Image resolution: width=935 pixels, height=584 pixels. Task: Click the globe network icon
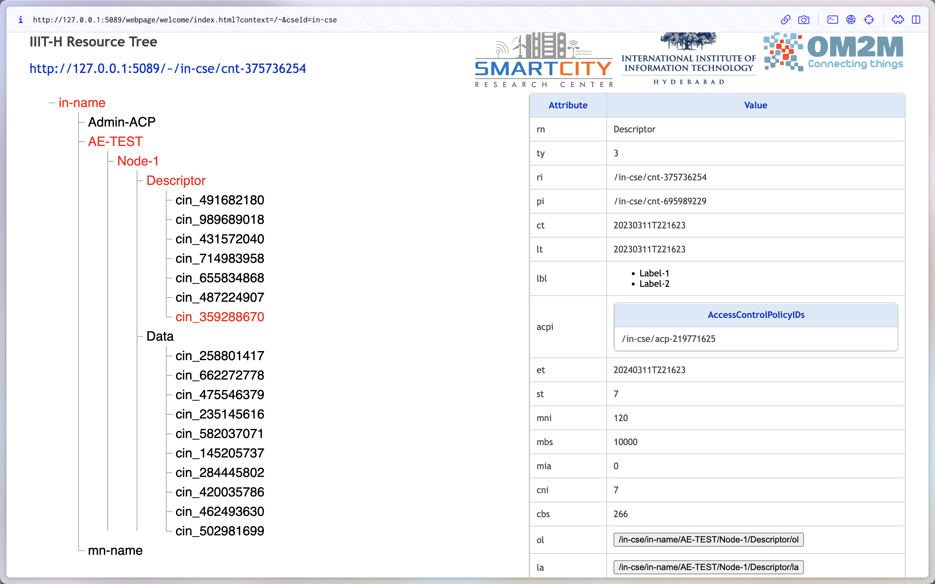(850, 20)
